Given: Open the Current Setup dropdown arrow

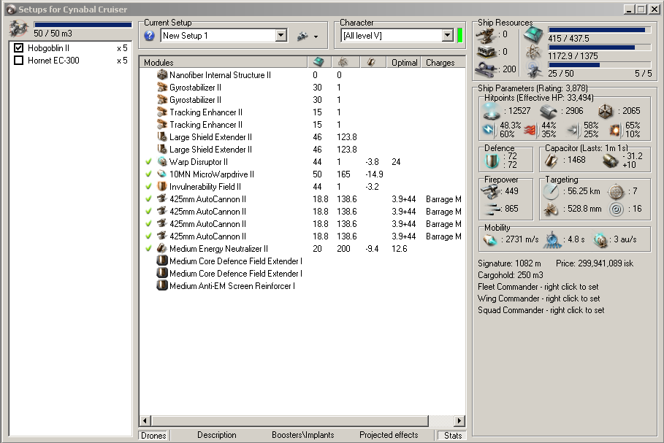Looking at the screenshot, I should click(x=281, y=36).
